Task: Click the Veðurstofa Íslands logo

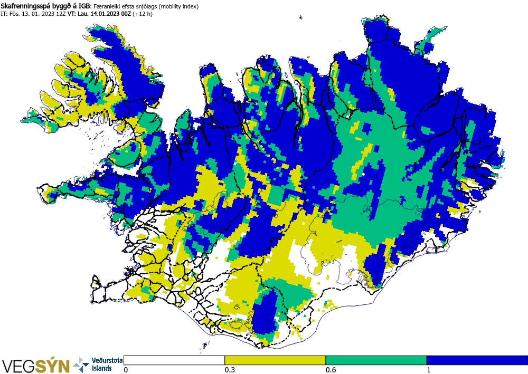Action: pyautogui.click(x=98, y=365)
